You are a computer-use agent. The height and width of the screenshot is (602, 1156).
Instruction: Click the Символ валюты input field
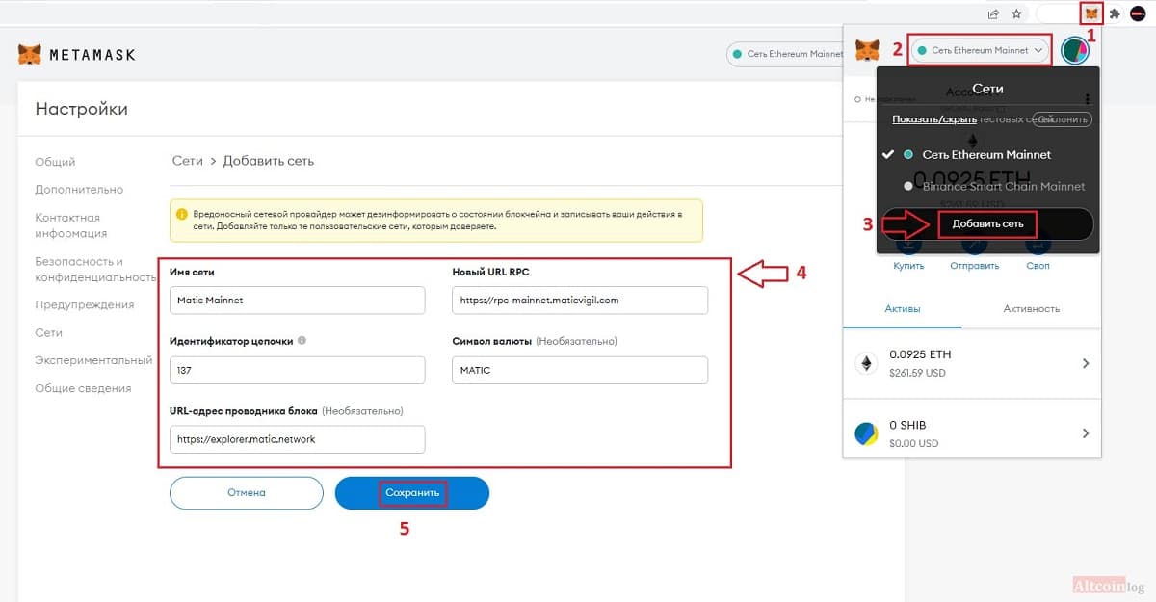pyautogui.click(x=580, y=370)
